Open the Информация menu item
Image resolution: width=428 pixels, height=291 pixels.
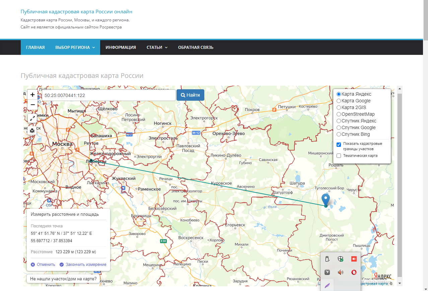pyautogui.click(x=121, y=47)
